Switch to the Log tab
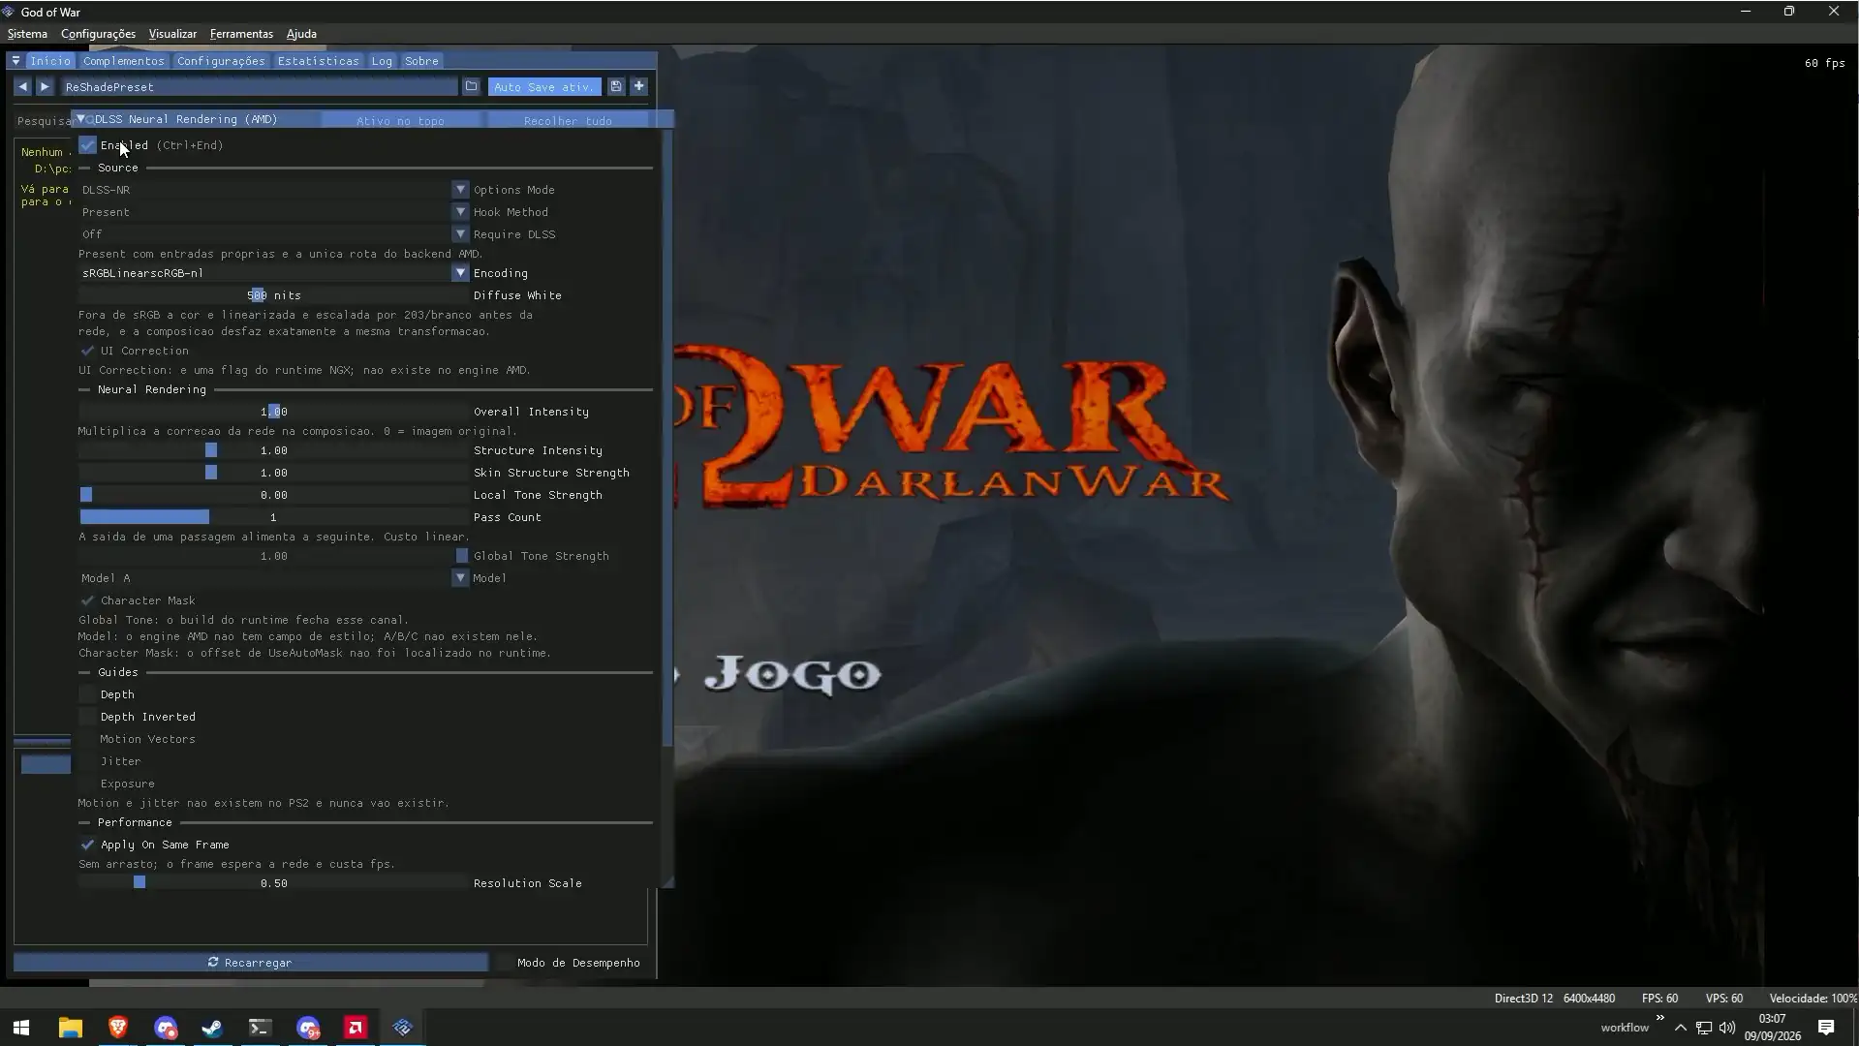 tap(382, 61)
